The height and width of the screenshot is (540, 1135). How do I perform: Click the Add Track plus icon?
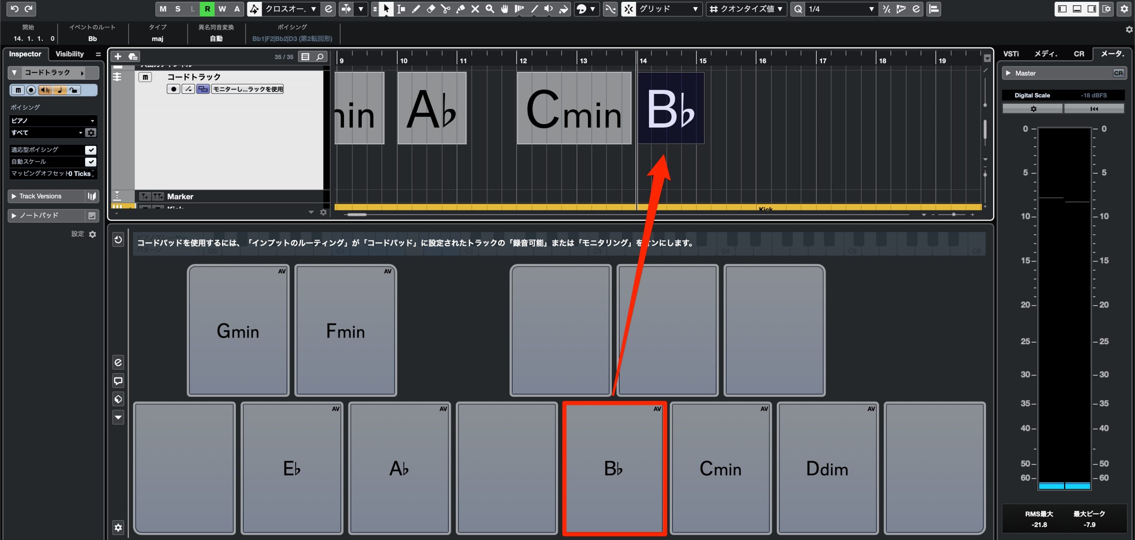click(x=117, y=56)
